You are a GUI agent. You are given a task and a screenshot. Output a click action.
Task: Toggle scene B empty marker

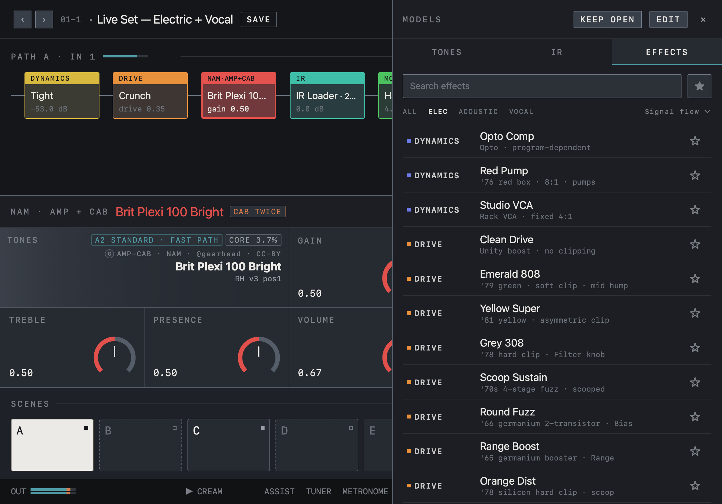tap(174, 428)
